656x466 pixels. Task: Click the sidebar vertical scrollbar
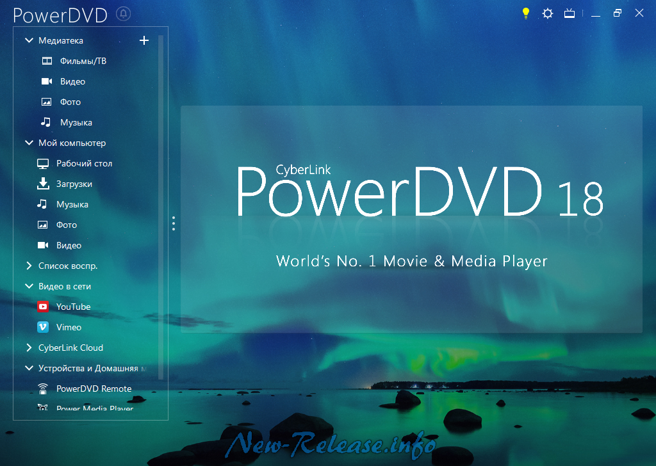161,207
